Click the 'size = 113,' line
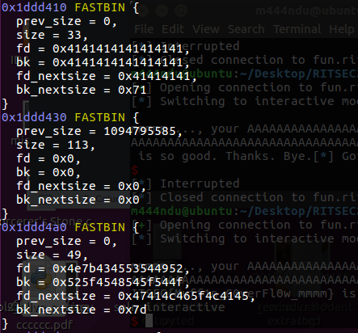This screenshot has height=333, width=358. (56, 145)
